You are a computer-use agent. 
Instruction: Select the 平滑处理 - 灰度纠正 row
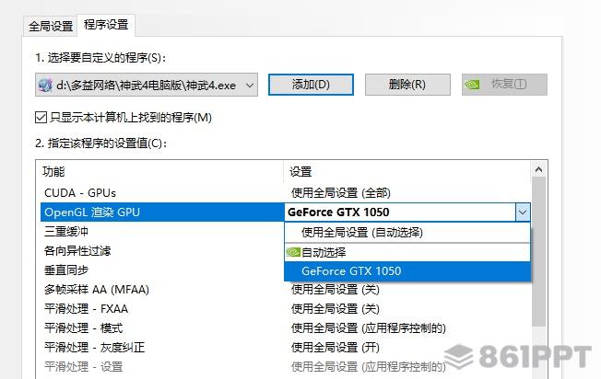[286, 347]
